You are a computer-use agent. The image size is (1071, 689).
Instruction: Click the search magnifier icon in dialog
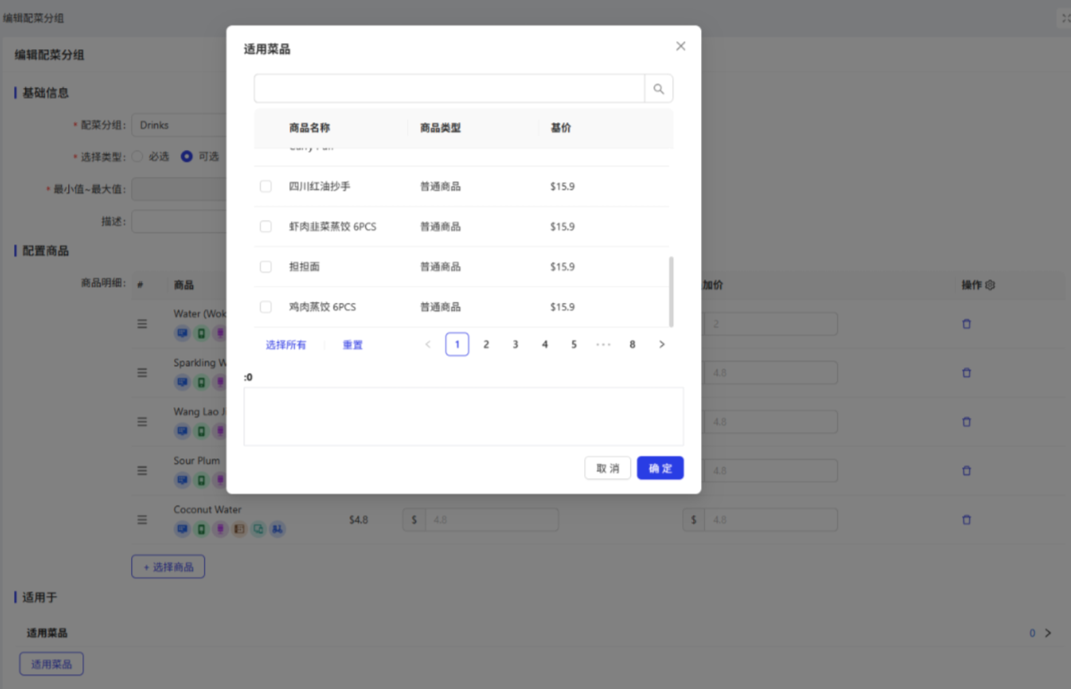pyautogui.click(x=658, y=89)
